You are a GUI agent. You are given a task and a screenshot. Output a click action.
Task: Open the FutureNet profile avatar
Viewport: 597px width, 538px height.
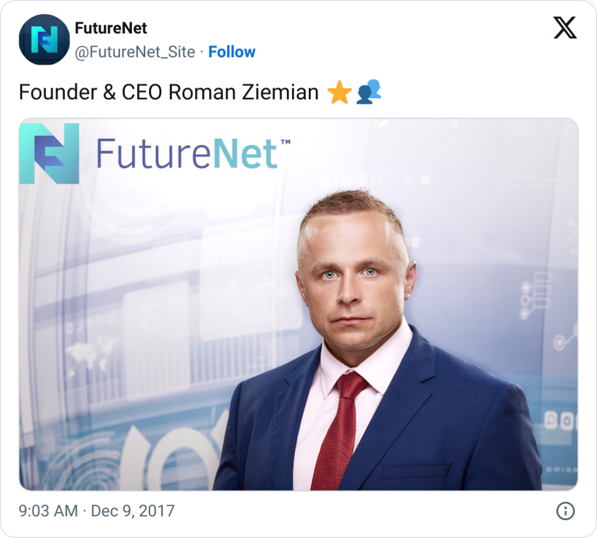(x=44, y=40)
